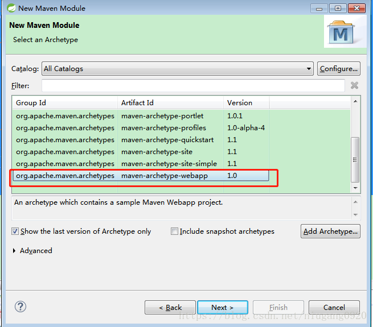The image size is (373, 327).
Task: Click the archetype description text
Action: tap(118, 202)
